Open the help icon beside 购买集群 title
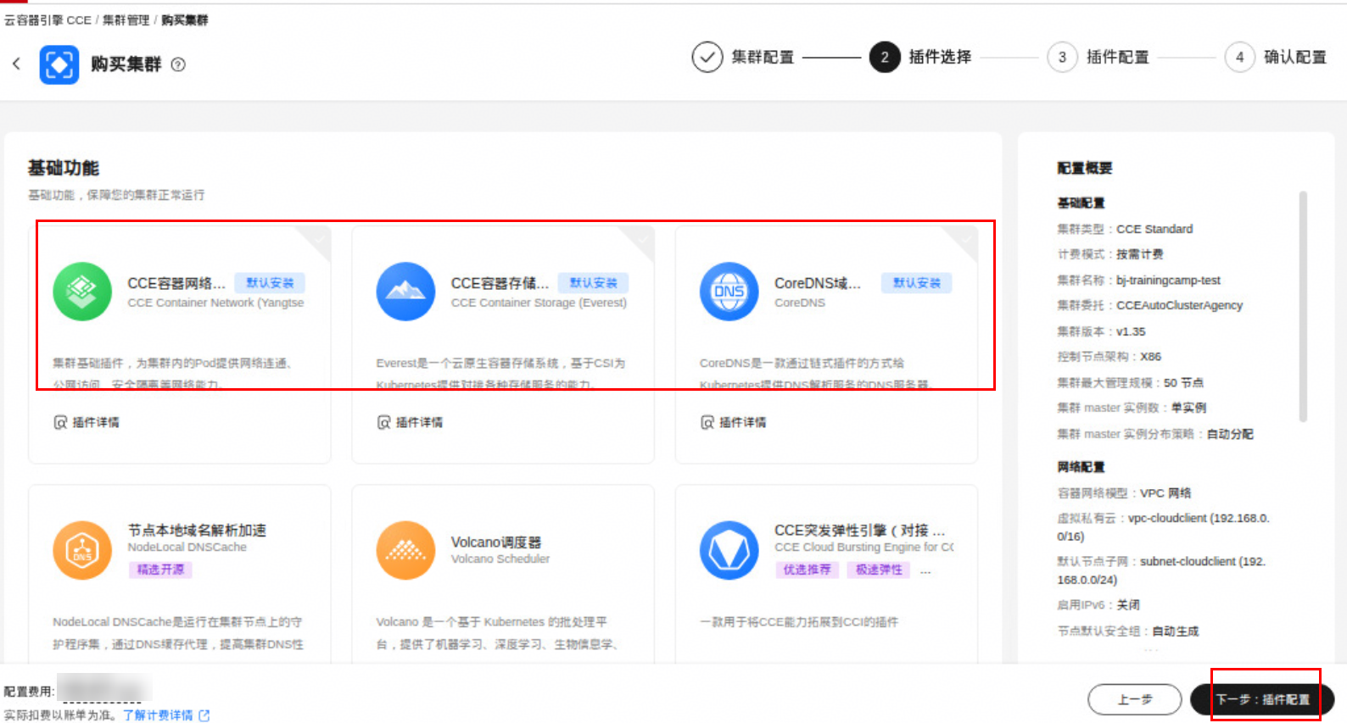This screenshot has height=723, width=1347. tap(178, 64)
